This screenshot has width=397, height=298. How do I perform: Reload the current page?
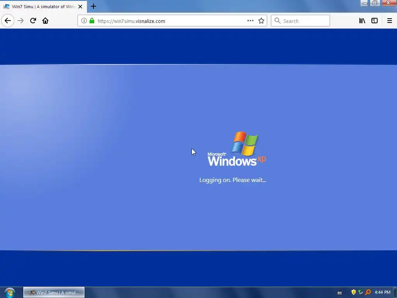[x=33, y=21]
